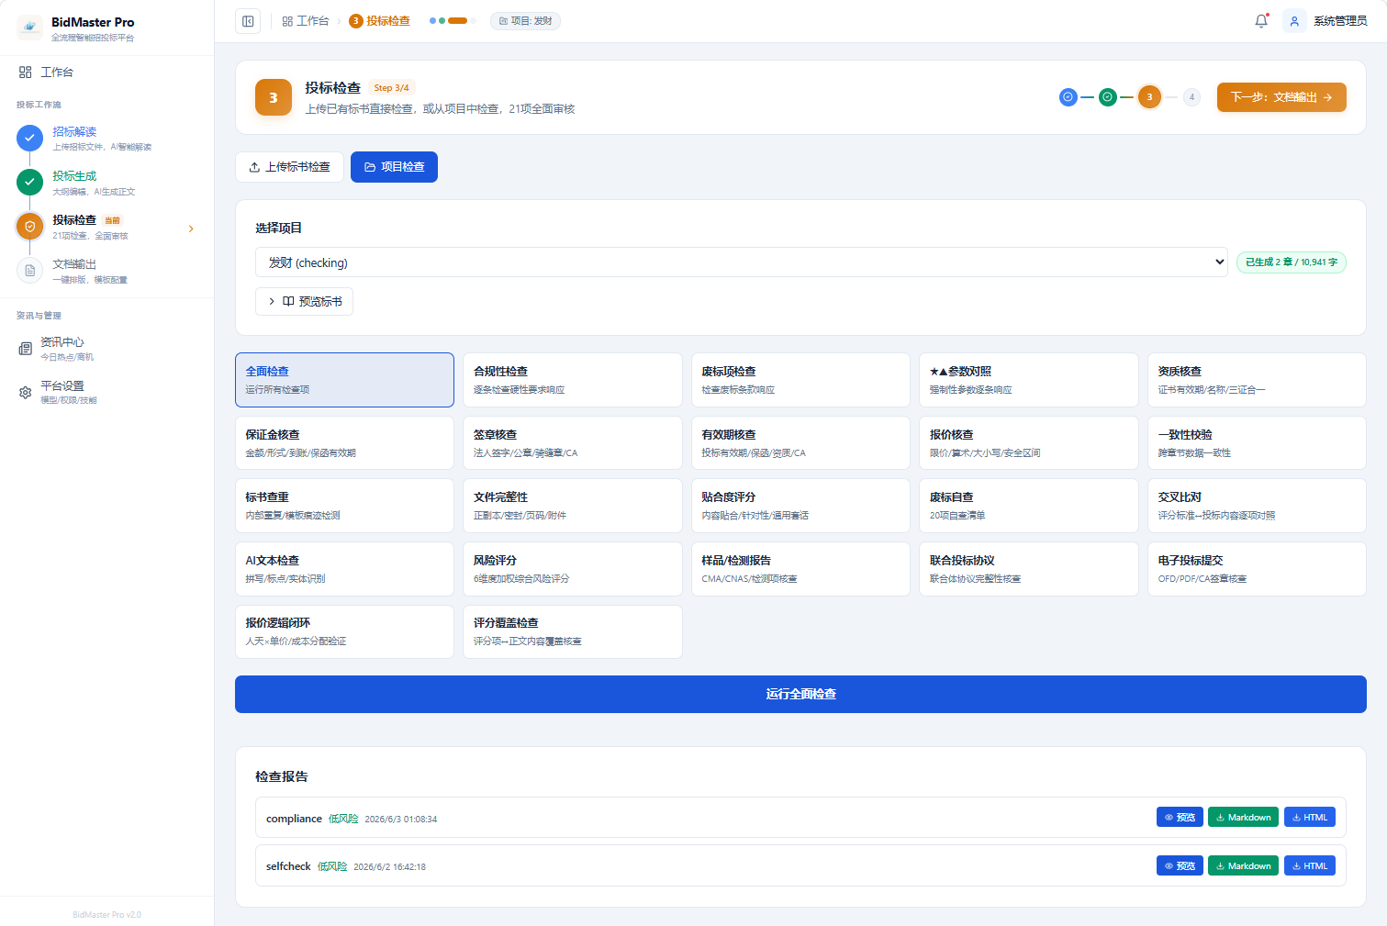Select the 保证金核查 check card
The width and height of the screenshot is (1387, 926).
point(344,443)
